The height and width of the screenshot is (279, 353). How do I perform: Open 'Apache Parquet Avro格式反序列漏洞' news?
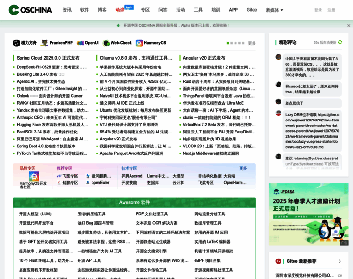click(x=131, y=153)
